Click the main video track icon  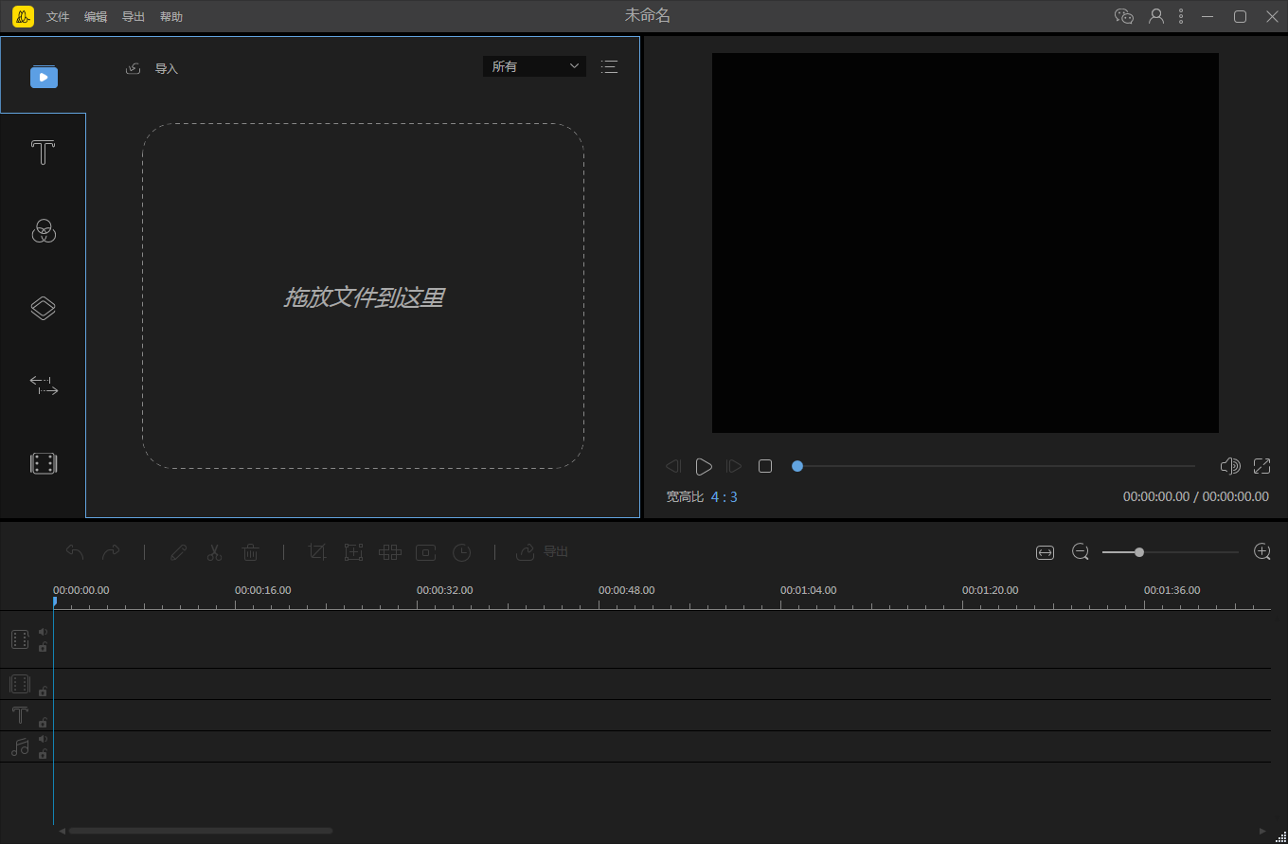pyautogui.click(x=20, y=639)
